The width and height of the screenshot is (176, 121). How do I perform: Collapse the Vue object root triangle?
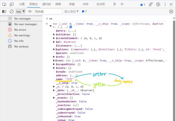click(51, 26)
